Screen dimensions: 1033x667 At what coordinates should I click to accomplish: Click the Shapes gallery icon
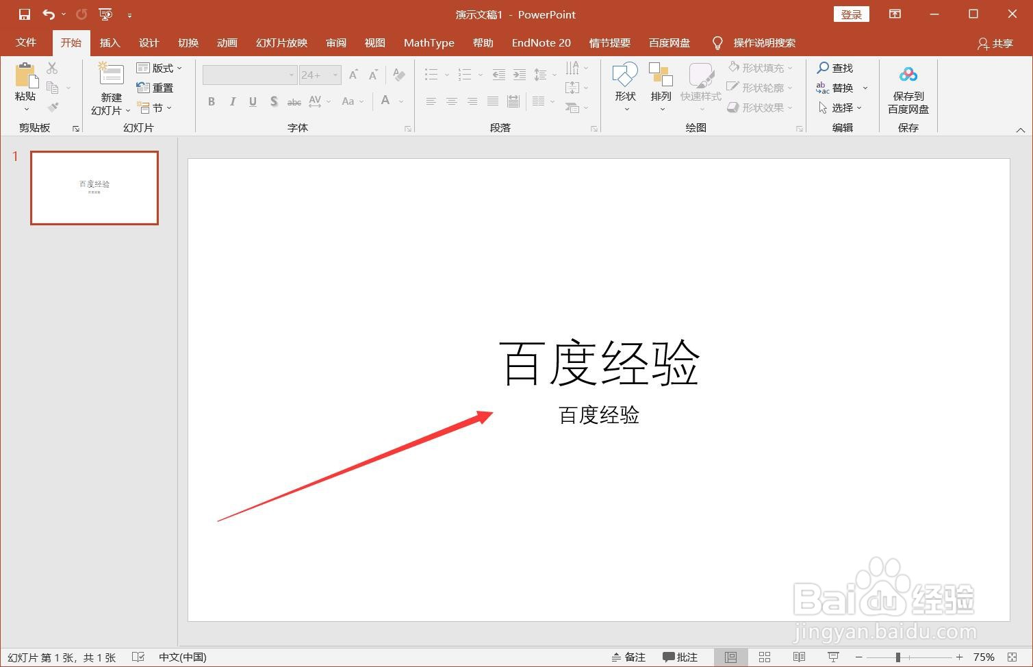point(625,75)
